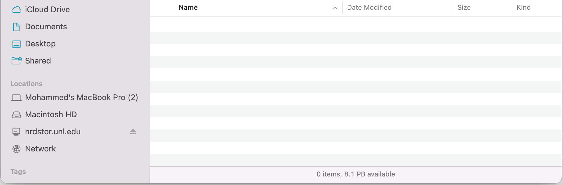Screen dimensions: 563x185
Task: Click the Network globe icon
Action: click(x=16, y=149)
